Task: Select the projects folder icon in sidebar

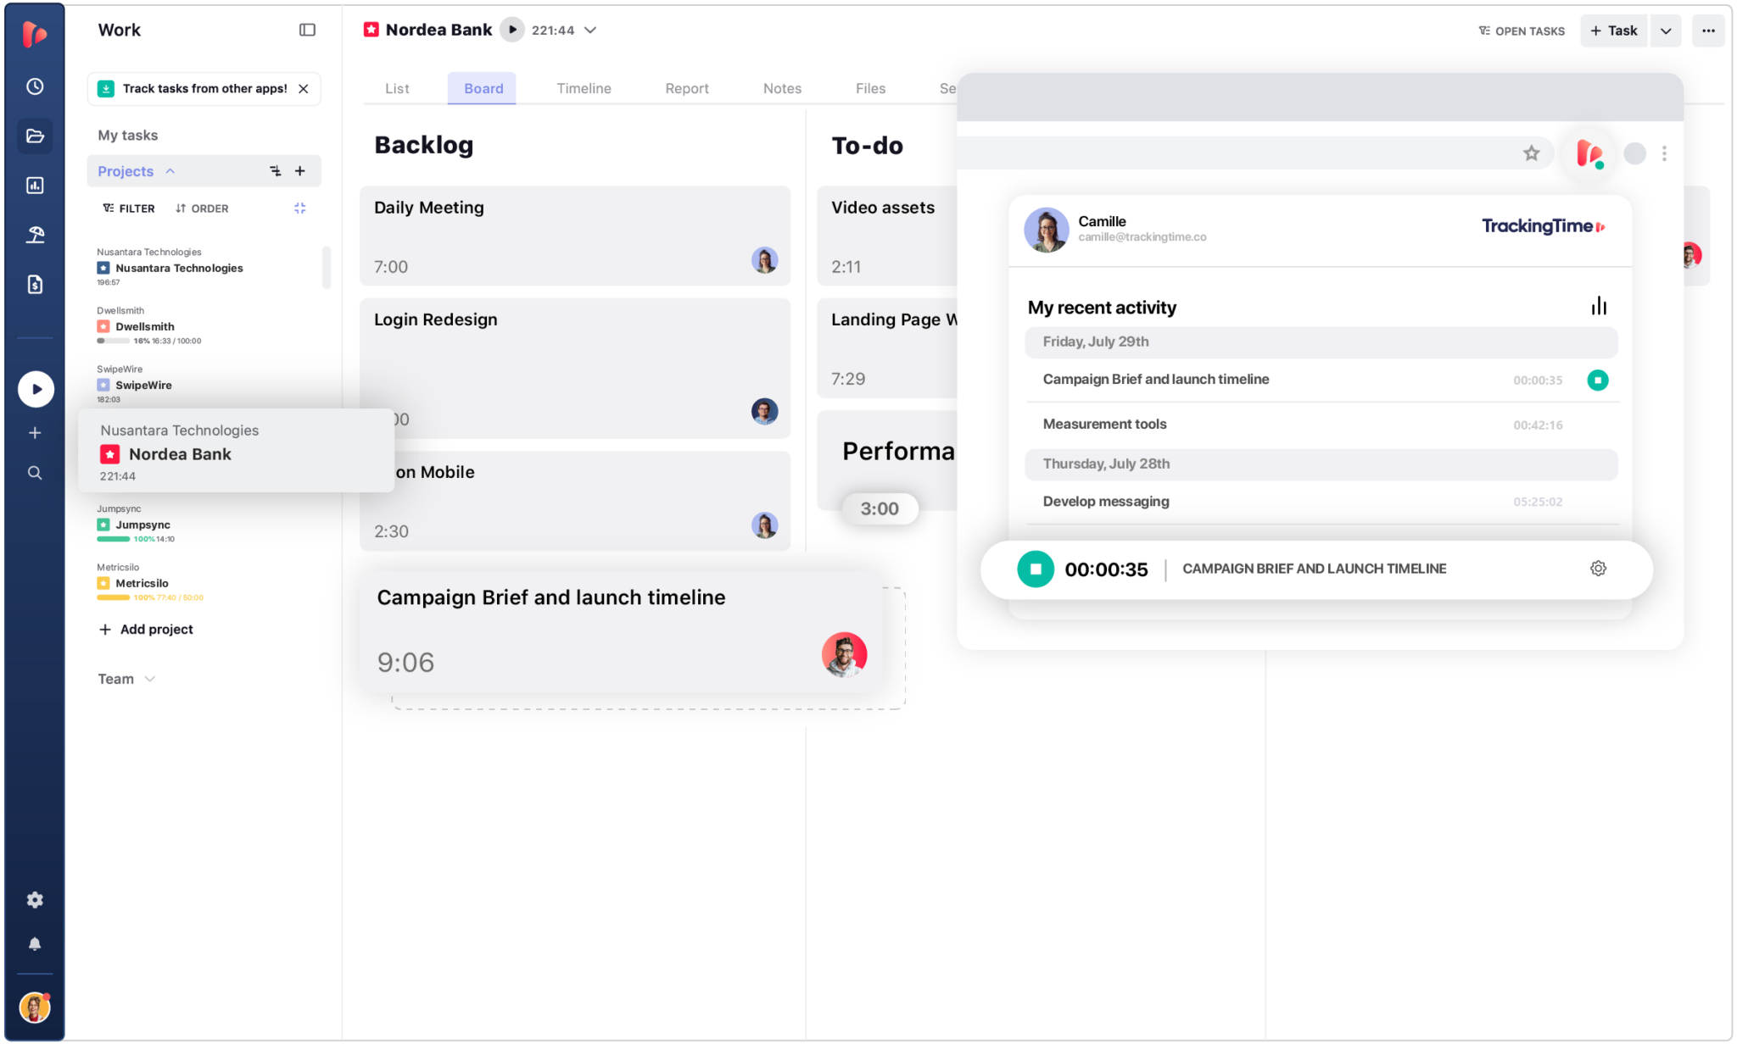Action: point(35,136)
